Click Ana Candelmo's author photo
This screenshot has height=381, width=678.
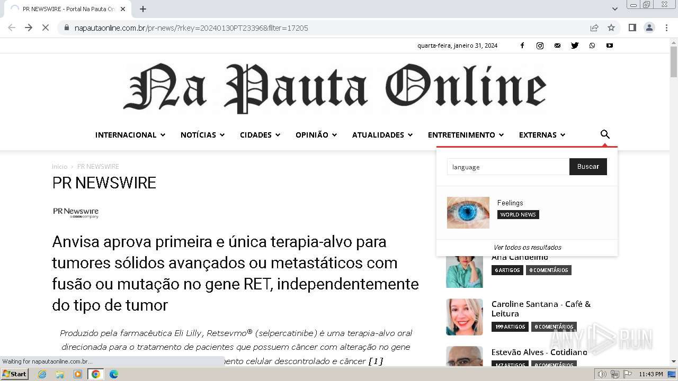465,272
